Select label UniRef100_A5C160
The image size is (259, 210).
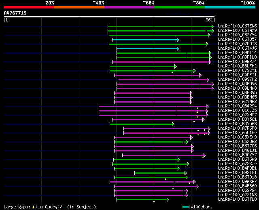pyautogui.click(x=237, y=133)
